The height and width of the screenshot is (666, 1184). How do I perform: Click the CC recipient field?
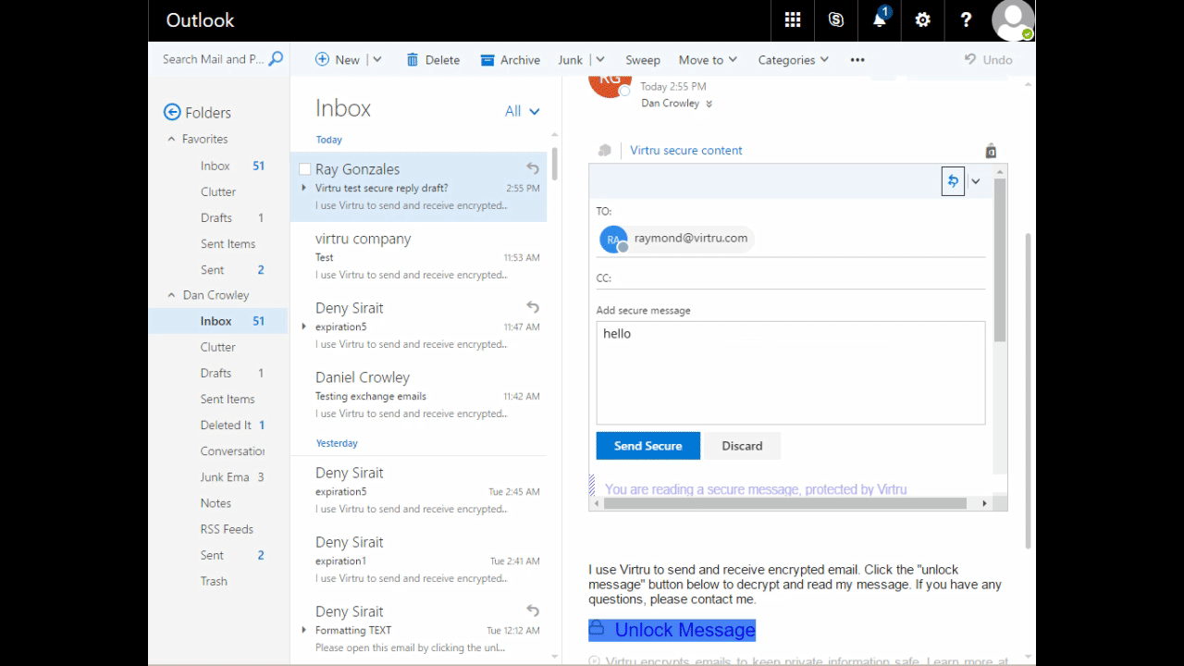click(x=790, y=278)
